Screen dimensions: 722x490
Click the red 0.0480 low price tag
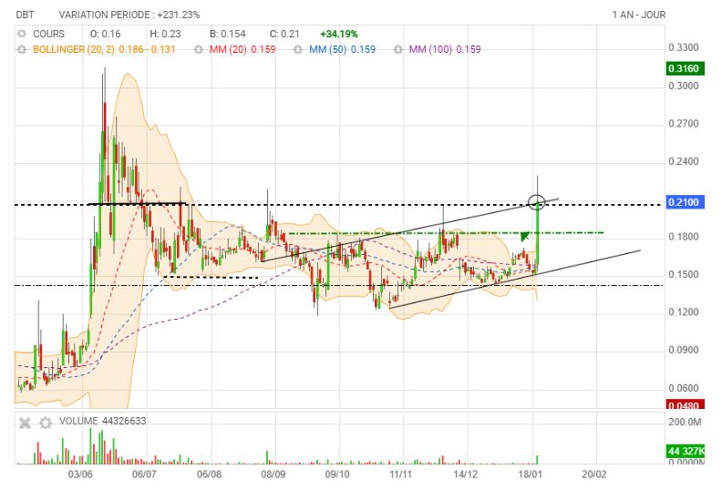click(x=686, y=404)
